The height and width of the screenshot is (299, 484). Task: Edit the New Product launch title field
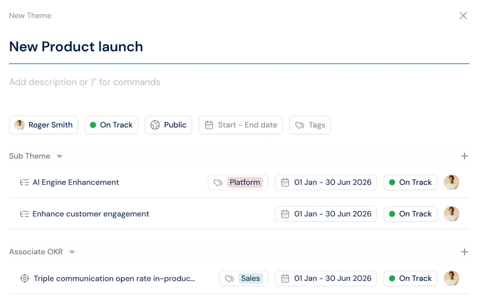[x=239, y=47]
